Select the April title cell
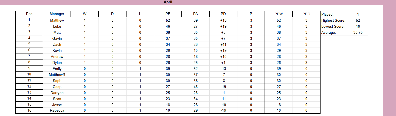 pyautogui.click(x=168, y=2)
